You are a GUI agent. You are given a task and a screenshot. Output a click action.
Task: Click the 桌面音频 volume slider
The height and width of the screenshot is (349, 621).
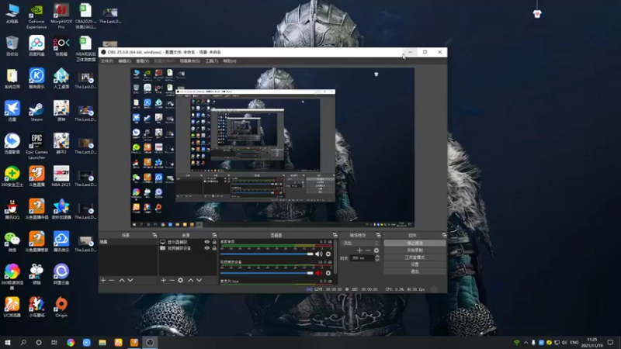[x=266, y=254]
